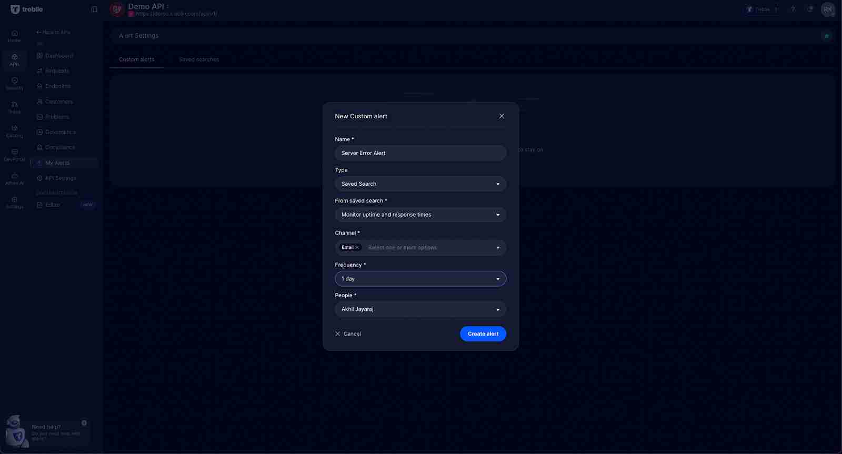Screen dimensions: 842x454
Task: Open the Demo API options menu dots
Action: (x=167, y=6)
